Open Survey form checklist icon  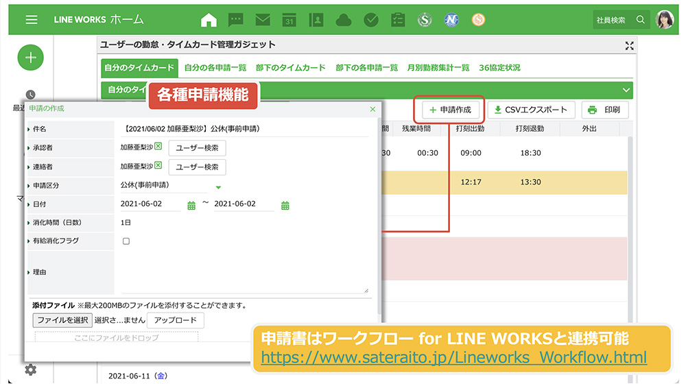click(398, 20)
